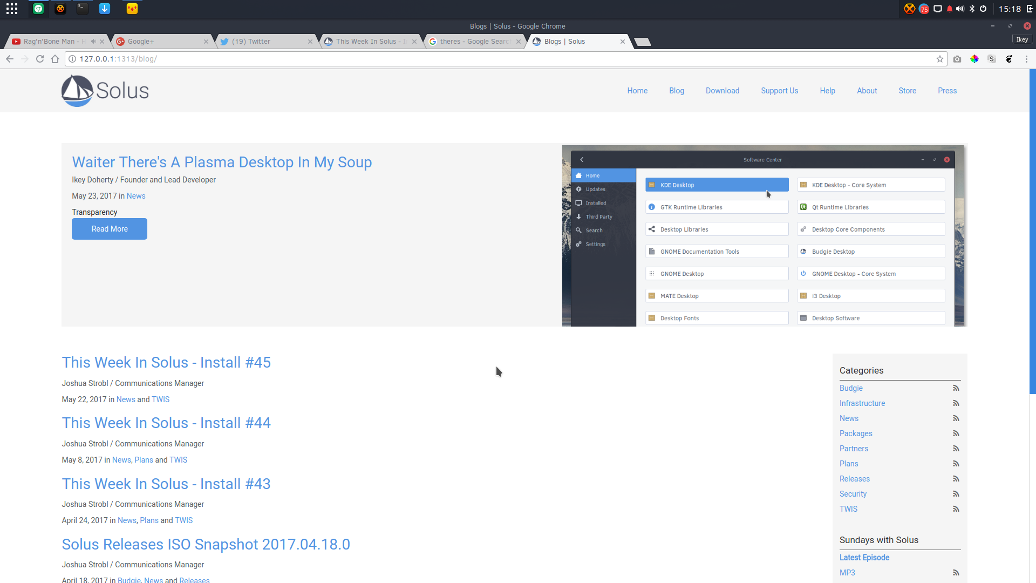
Task: Open Solus Releases ISO Snapshot 2017.04.18.0
Action: 206,544
